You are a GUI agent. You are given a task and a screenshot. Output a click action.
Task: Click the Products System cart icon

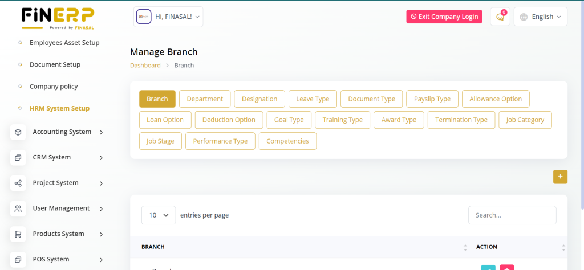click(18, 234)
